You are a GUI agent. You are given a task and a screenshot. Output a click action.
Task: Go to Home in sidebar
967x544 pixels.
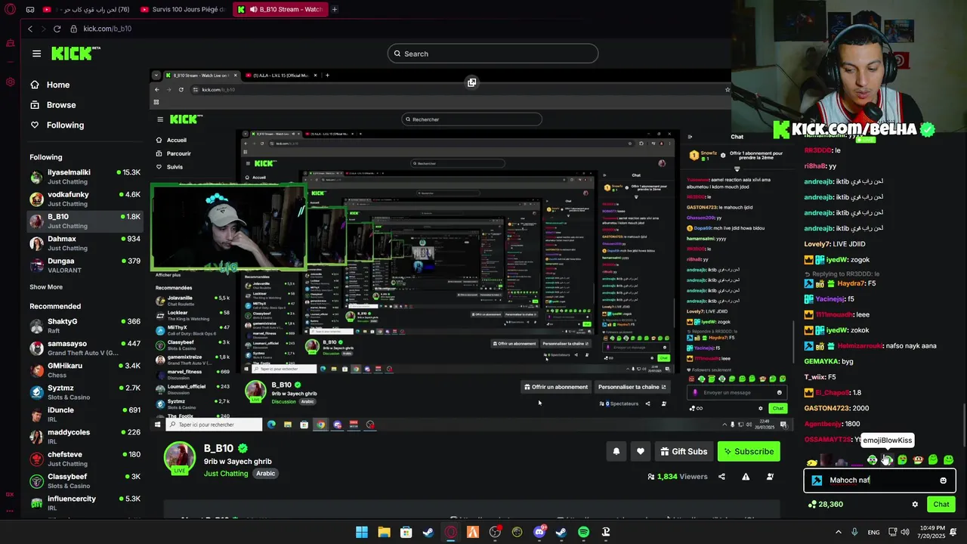[x=50, y=85]
